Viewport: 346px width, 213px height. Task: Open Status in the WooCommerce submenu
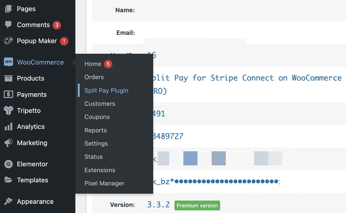click(93, 157)
